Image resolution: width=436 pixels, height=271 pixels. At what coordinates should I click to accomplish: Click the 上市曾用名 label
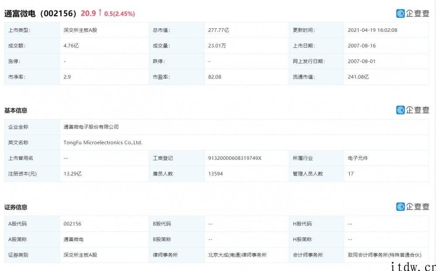point(20,158)
